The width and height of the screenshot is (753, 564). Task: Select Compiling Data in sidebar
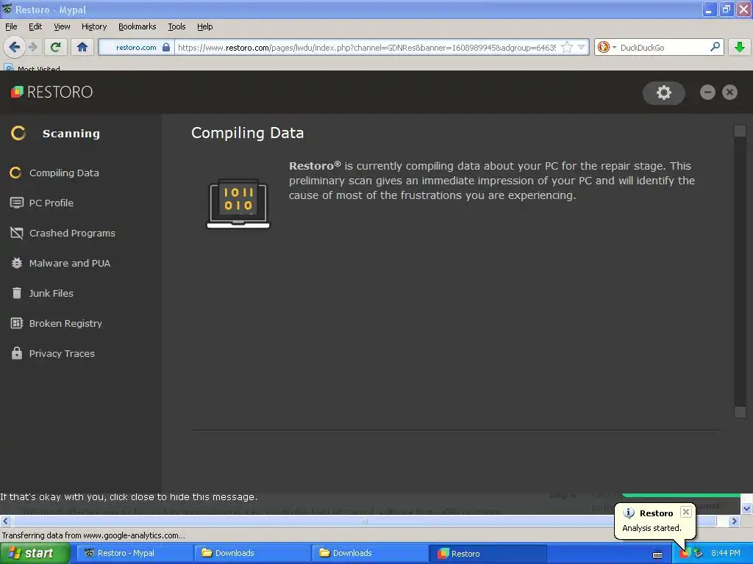tap(64, 173)
